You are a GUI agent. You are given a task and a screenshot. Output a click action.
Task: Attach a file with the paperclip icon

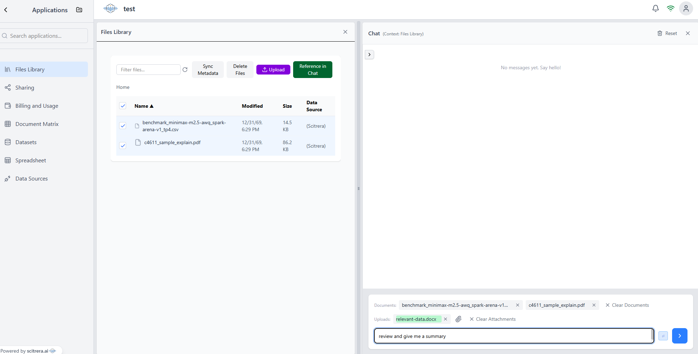point(458,319)
